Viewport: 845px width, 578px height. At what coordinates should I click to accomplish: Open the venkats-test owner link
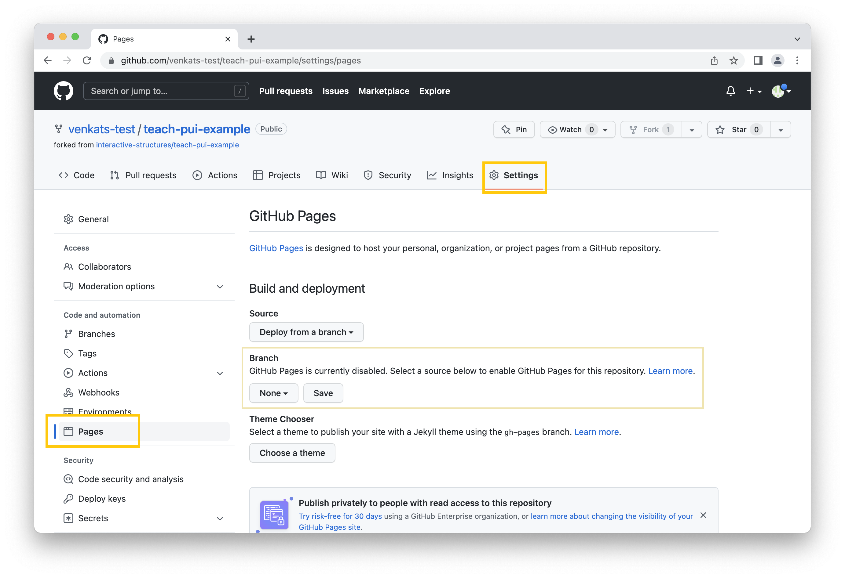[x=101, y=129]
